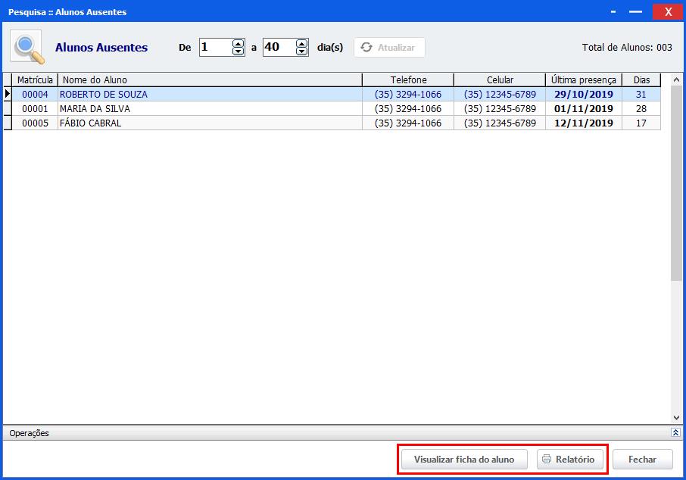686x480 pixels.
Task: Click the Telefone column header
Action: click(408, 80)
